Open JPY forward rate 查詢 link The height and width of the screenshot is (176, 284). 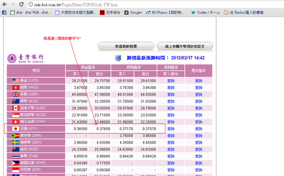[x=171, y=129]
